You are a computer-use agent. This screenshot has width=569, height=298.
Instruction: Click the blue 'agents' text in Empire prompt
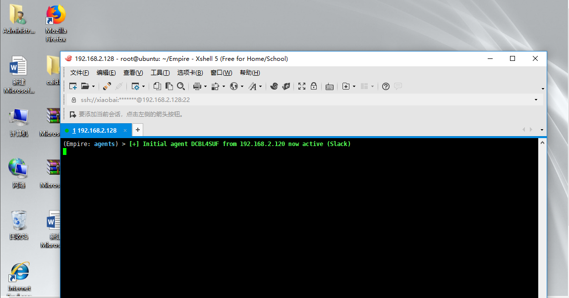(105, 144)
